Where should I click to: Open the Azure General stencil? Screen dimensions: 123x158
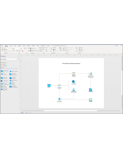tap(3, 64)
